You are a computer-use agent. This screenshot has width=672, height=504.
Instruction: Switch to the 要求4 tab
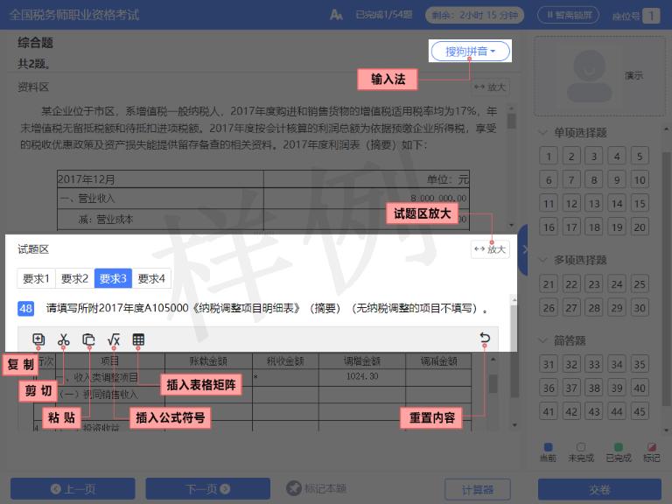coord(151,278)
